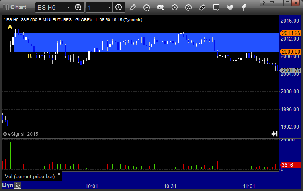Click the Dyn label in the time bar
303x191 pixels.
click(x=8, y=185)
